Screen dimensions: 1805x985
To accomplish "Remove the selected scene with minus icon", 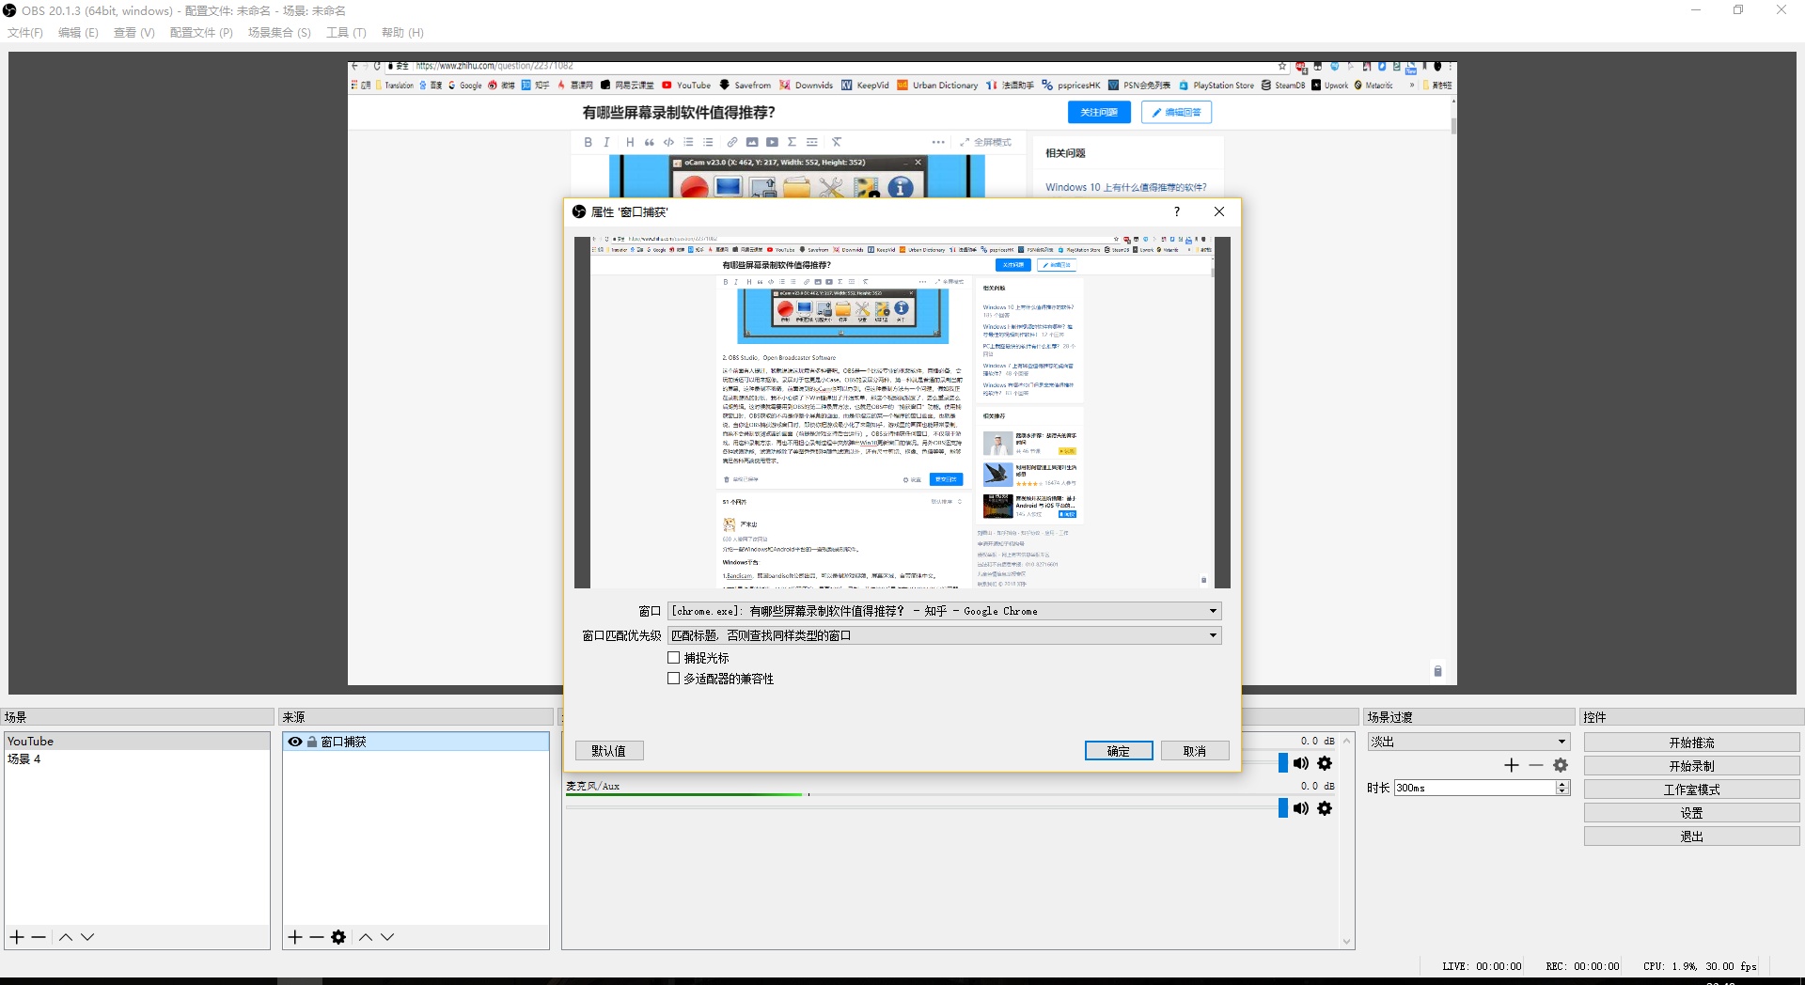I will 39,937.
